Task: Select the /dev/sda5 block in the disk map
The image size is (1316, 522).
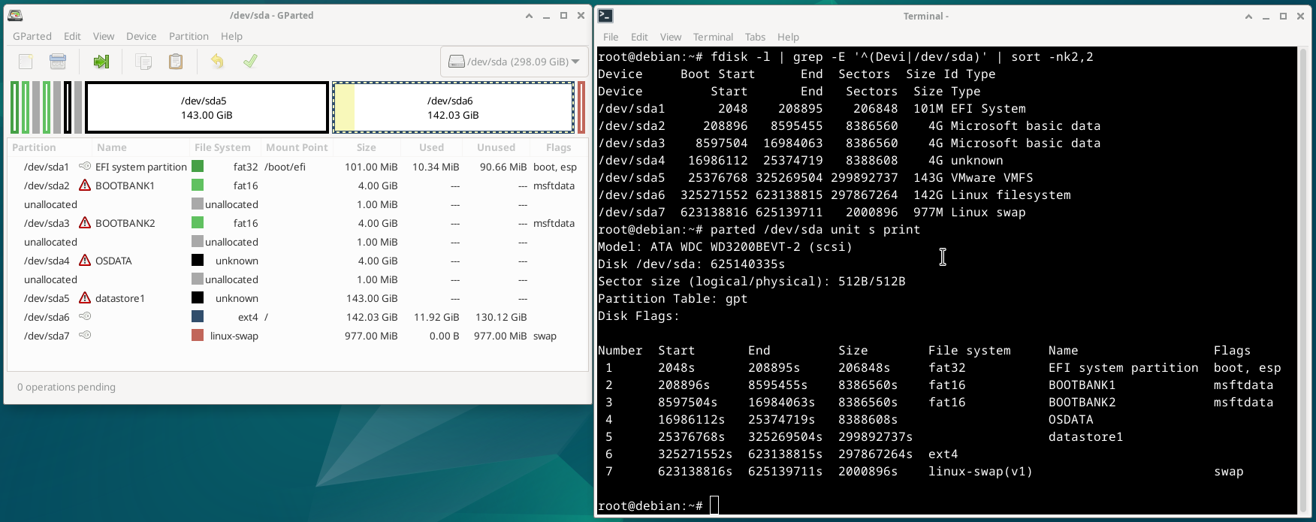Action: pyautogui.click(x=207, y=107)
